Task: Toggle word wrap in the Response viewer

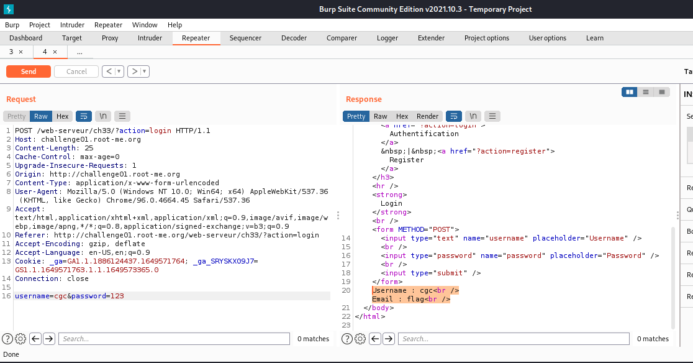Action: (453, 116)
